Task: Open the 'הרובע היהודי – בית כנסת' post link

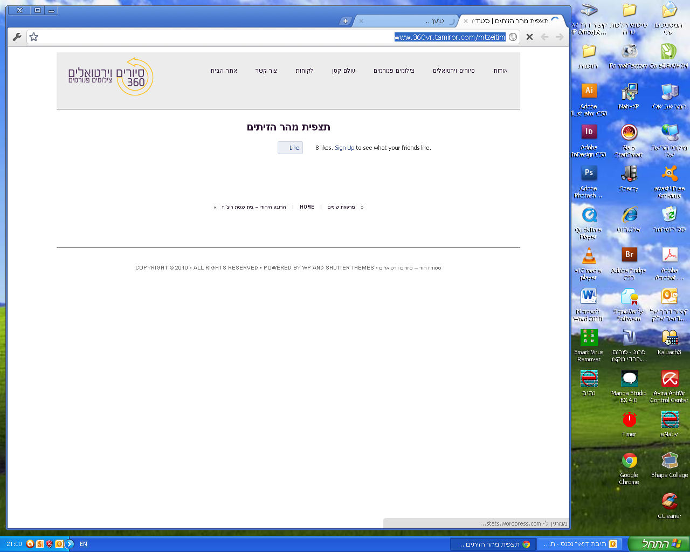Action: (x=253, y=207)
